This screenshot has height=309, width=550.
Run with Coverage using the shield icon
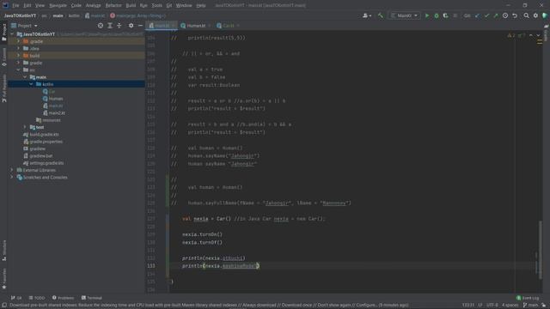445,15
